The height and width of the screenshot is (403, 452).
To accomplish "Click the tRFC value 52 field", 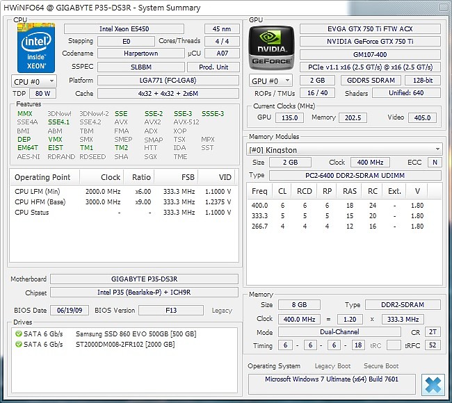I will (433, 345).
